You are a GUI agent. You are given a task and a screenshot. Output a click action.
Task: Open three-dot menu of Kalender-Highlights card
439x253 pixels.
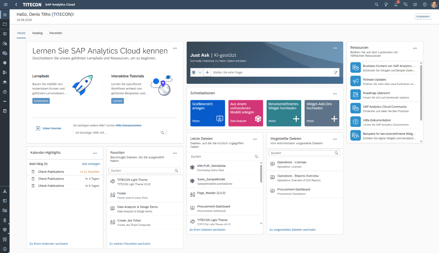pyautogui.click(x=95, y=153)
